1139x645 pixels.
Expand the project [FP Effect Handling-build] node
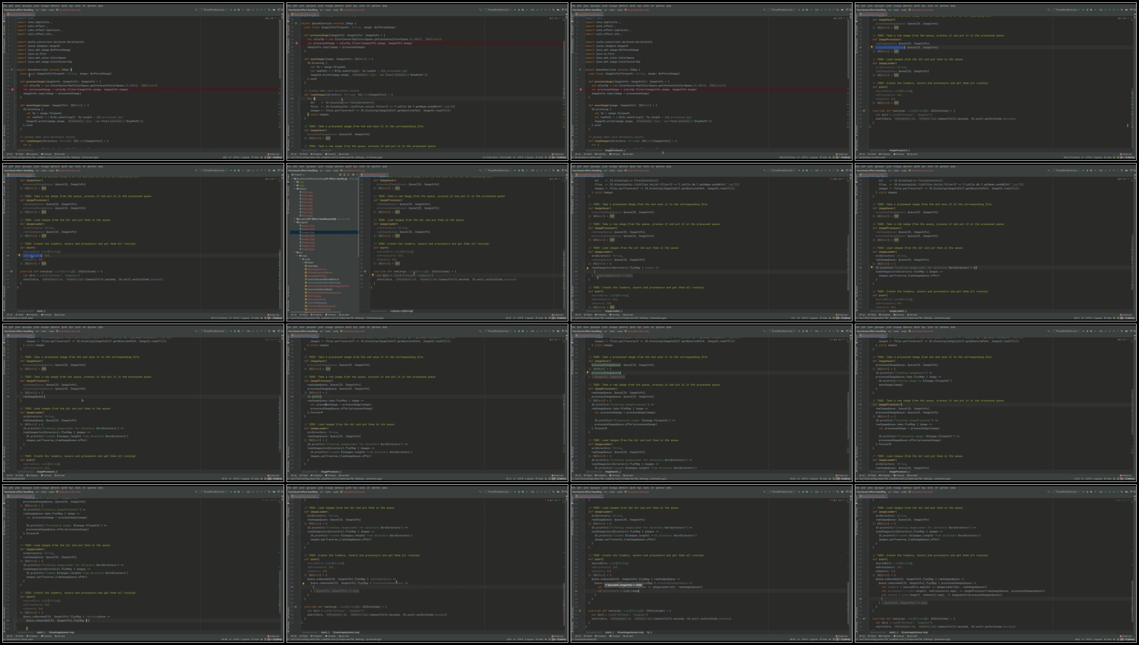294,219
